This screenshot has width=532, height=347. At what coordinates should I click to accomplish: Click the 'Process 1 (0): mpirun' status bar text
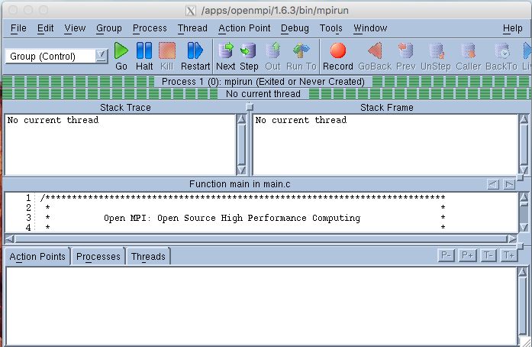tap(263, 82)
